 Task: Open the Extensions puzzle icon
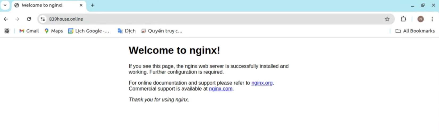[x=403, y=19]
